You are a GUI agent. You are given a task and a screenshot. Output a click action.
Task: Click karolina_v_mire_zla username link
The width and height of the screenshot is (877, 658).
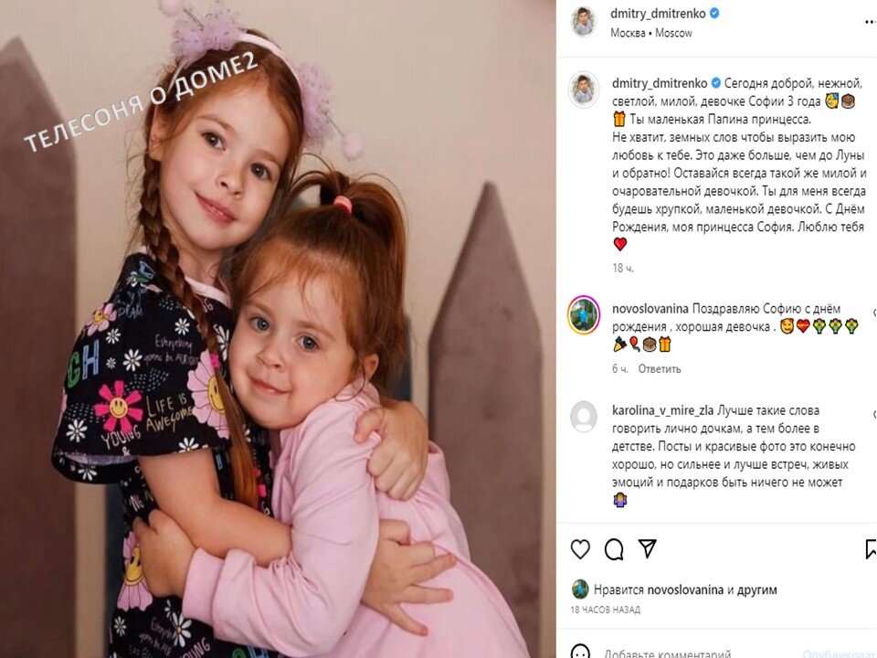[662, 410]
